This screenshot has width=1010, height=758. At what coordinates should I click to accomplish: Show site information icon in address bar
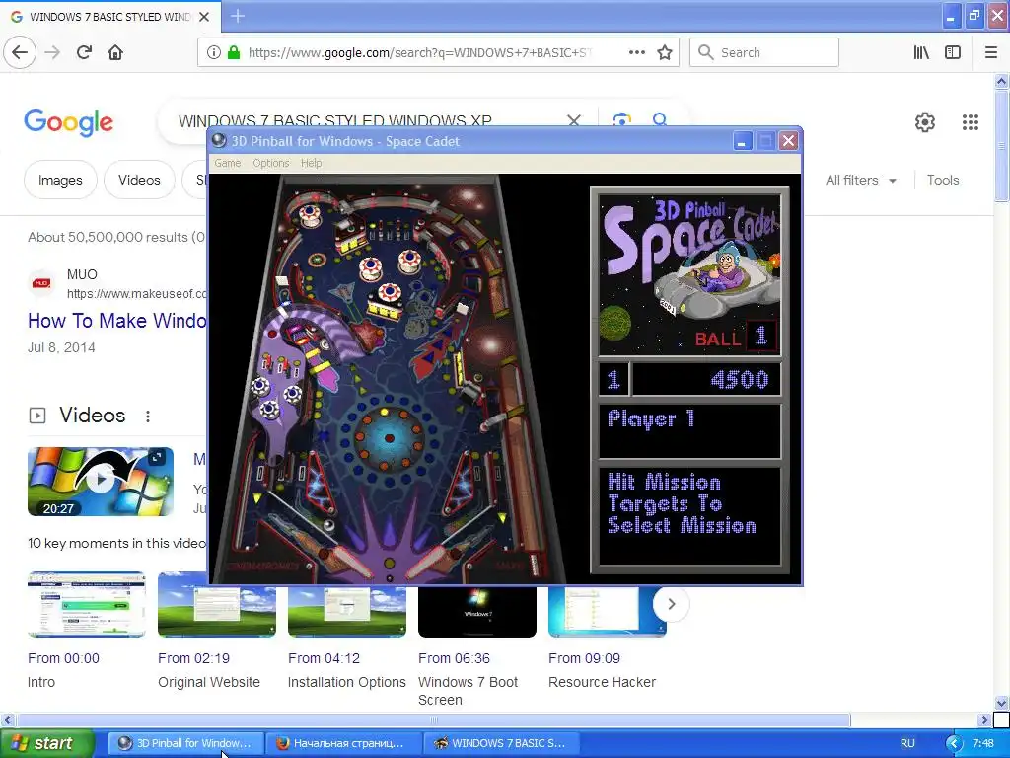pyautogui.click(x=213, y=52)
